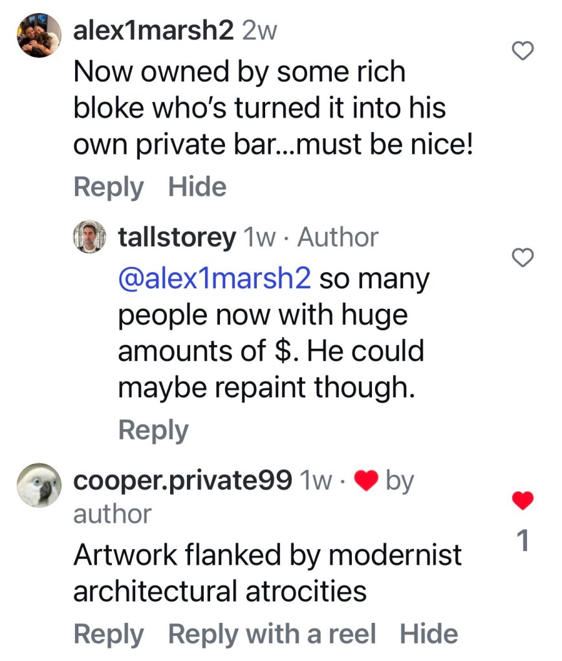562x661 pixels.
Task: Reply to alex1marsh2's comment
Action: tap(108, 187)
